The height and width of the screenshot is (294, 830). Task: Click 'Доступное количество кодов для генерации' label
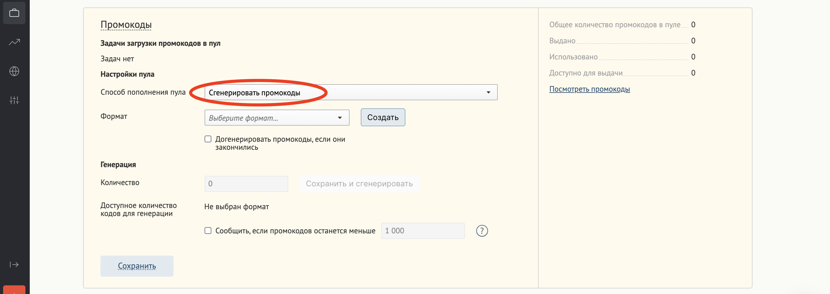pos(139,210)
